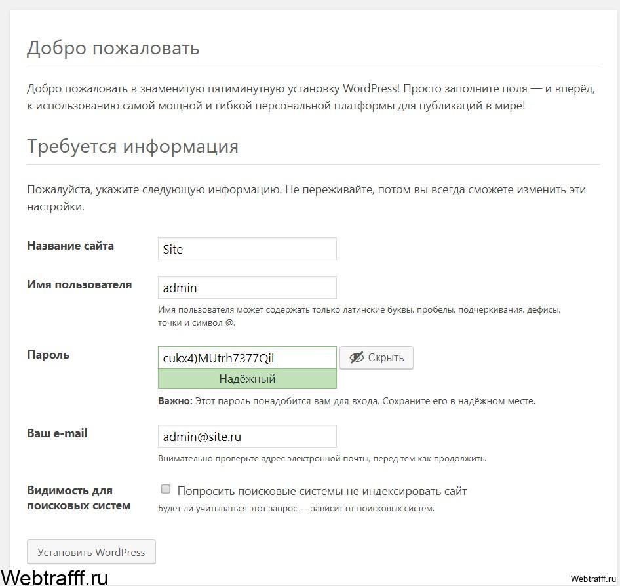Select the 'Надёжный' password strength indicator
This screenshot has height=586, width=620.
coord(247,379)
